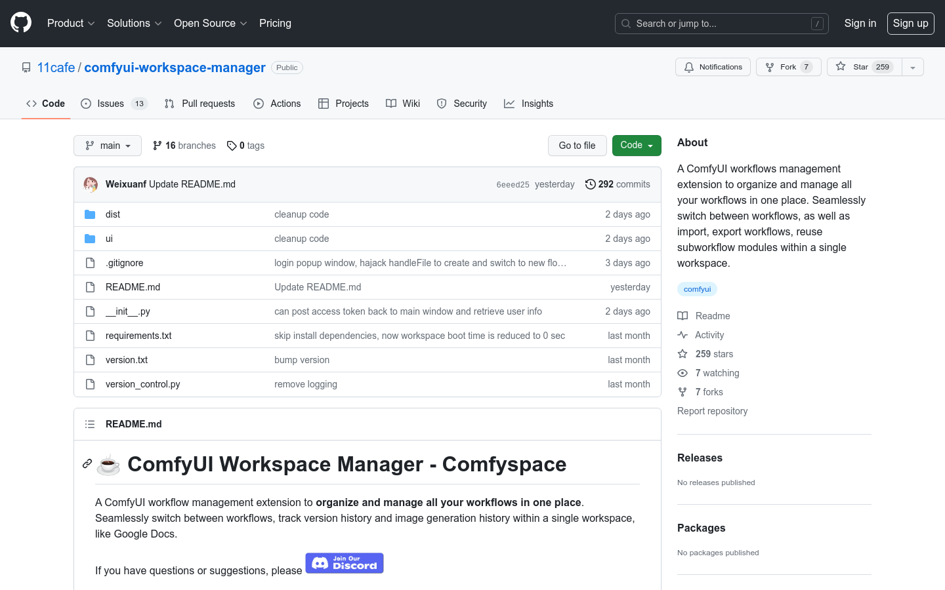Expand the Solutions menu
Viewport: 945px width, 590px height.
coord(134,23)
